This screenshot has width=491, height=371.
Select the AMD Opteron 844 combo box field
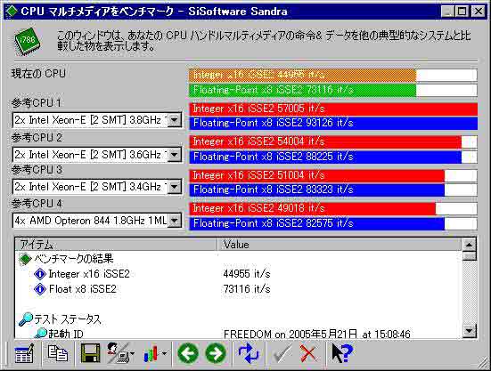click(97, 221)
